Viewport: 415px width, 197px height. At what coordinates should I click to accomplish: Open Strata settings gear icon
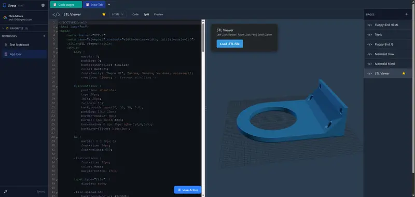click(x=43, y=5)
